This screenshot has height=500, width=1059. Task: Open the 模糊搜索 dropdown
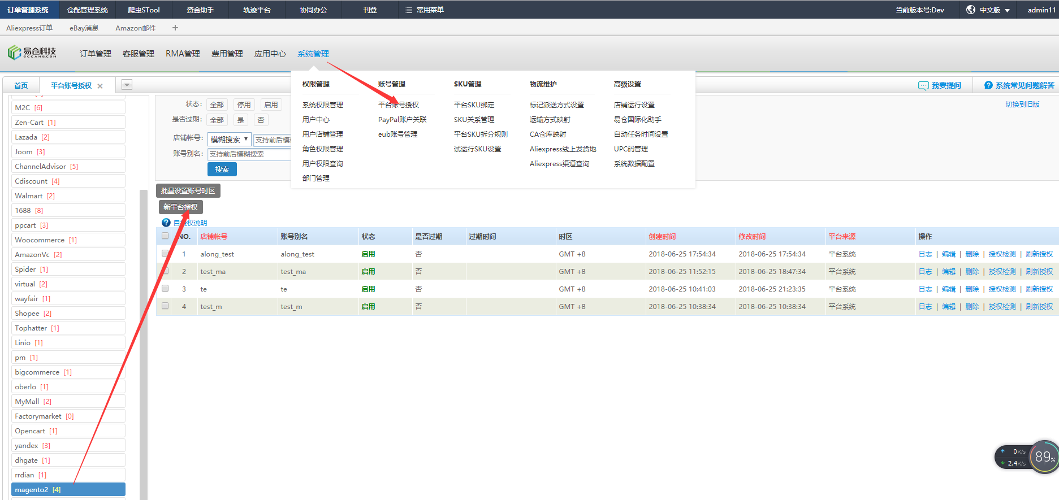(x=229, y=139)
